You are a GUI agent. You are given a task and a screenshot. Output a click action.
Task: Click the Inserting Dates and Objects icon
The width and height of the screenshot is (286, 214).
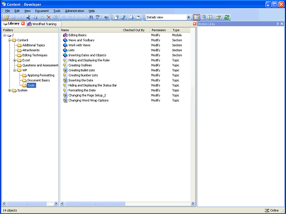(x=65, y=55)
